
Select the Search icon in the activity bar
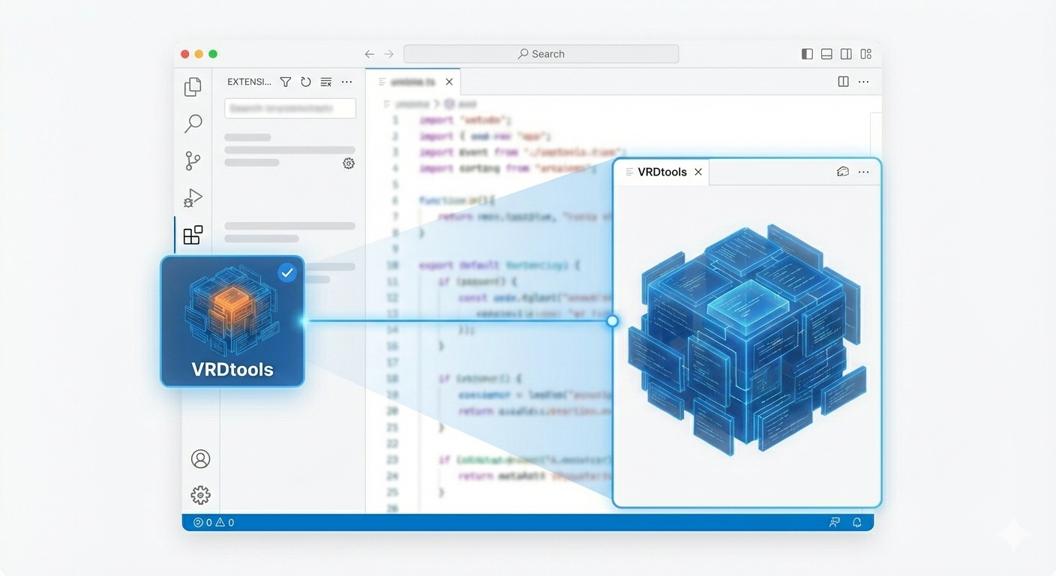pyautogui.click(x=193, y=123)
